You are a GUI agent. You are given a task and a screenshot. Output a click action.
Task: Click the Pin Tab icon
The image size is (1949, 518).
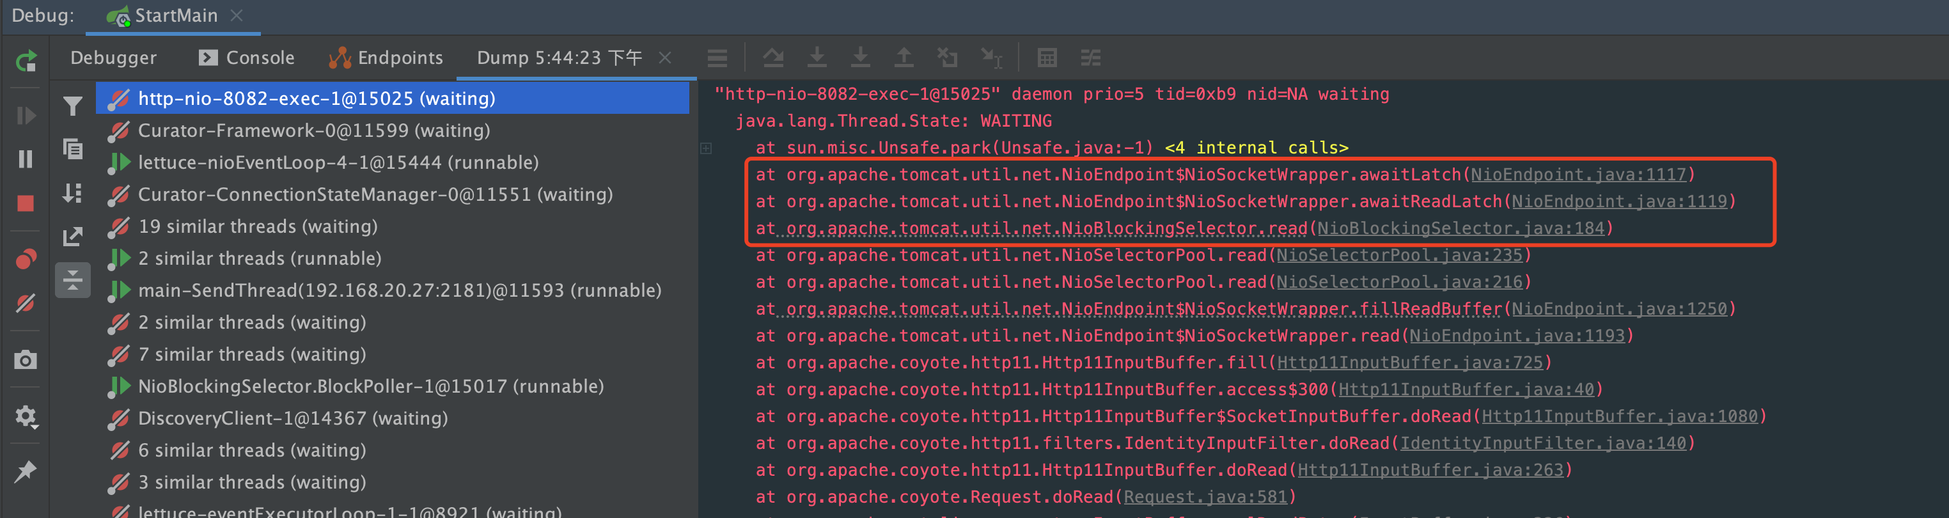[x=26, y=471]
